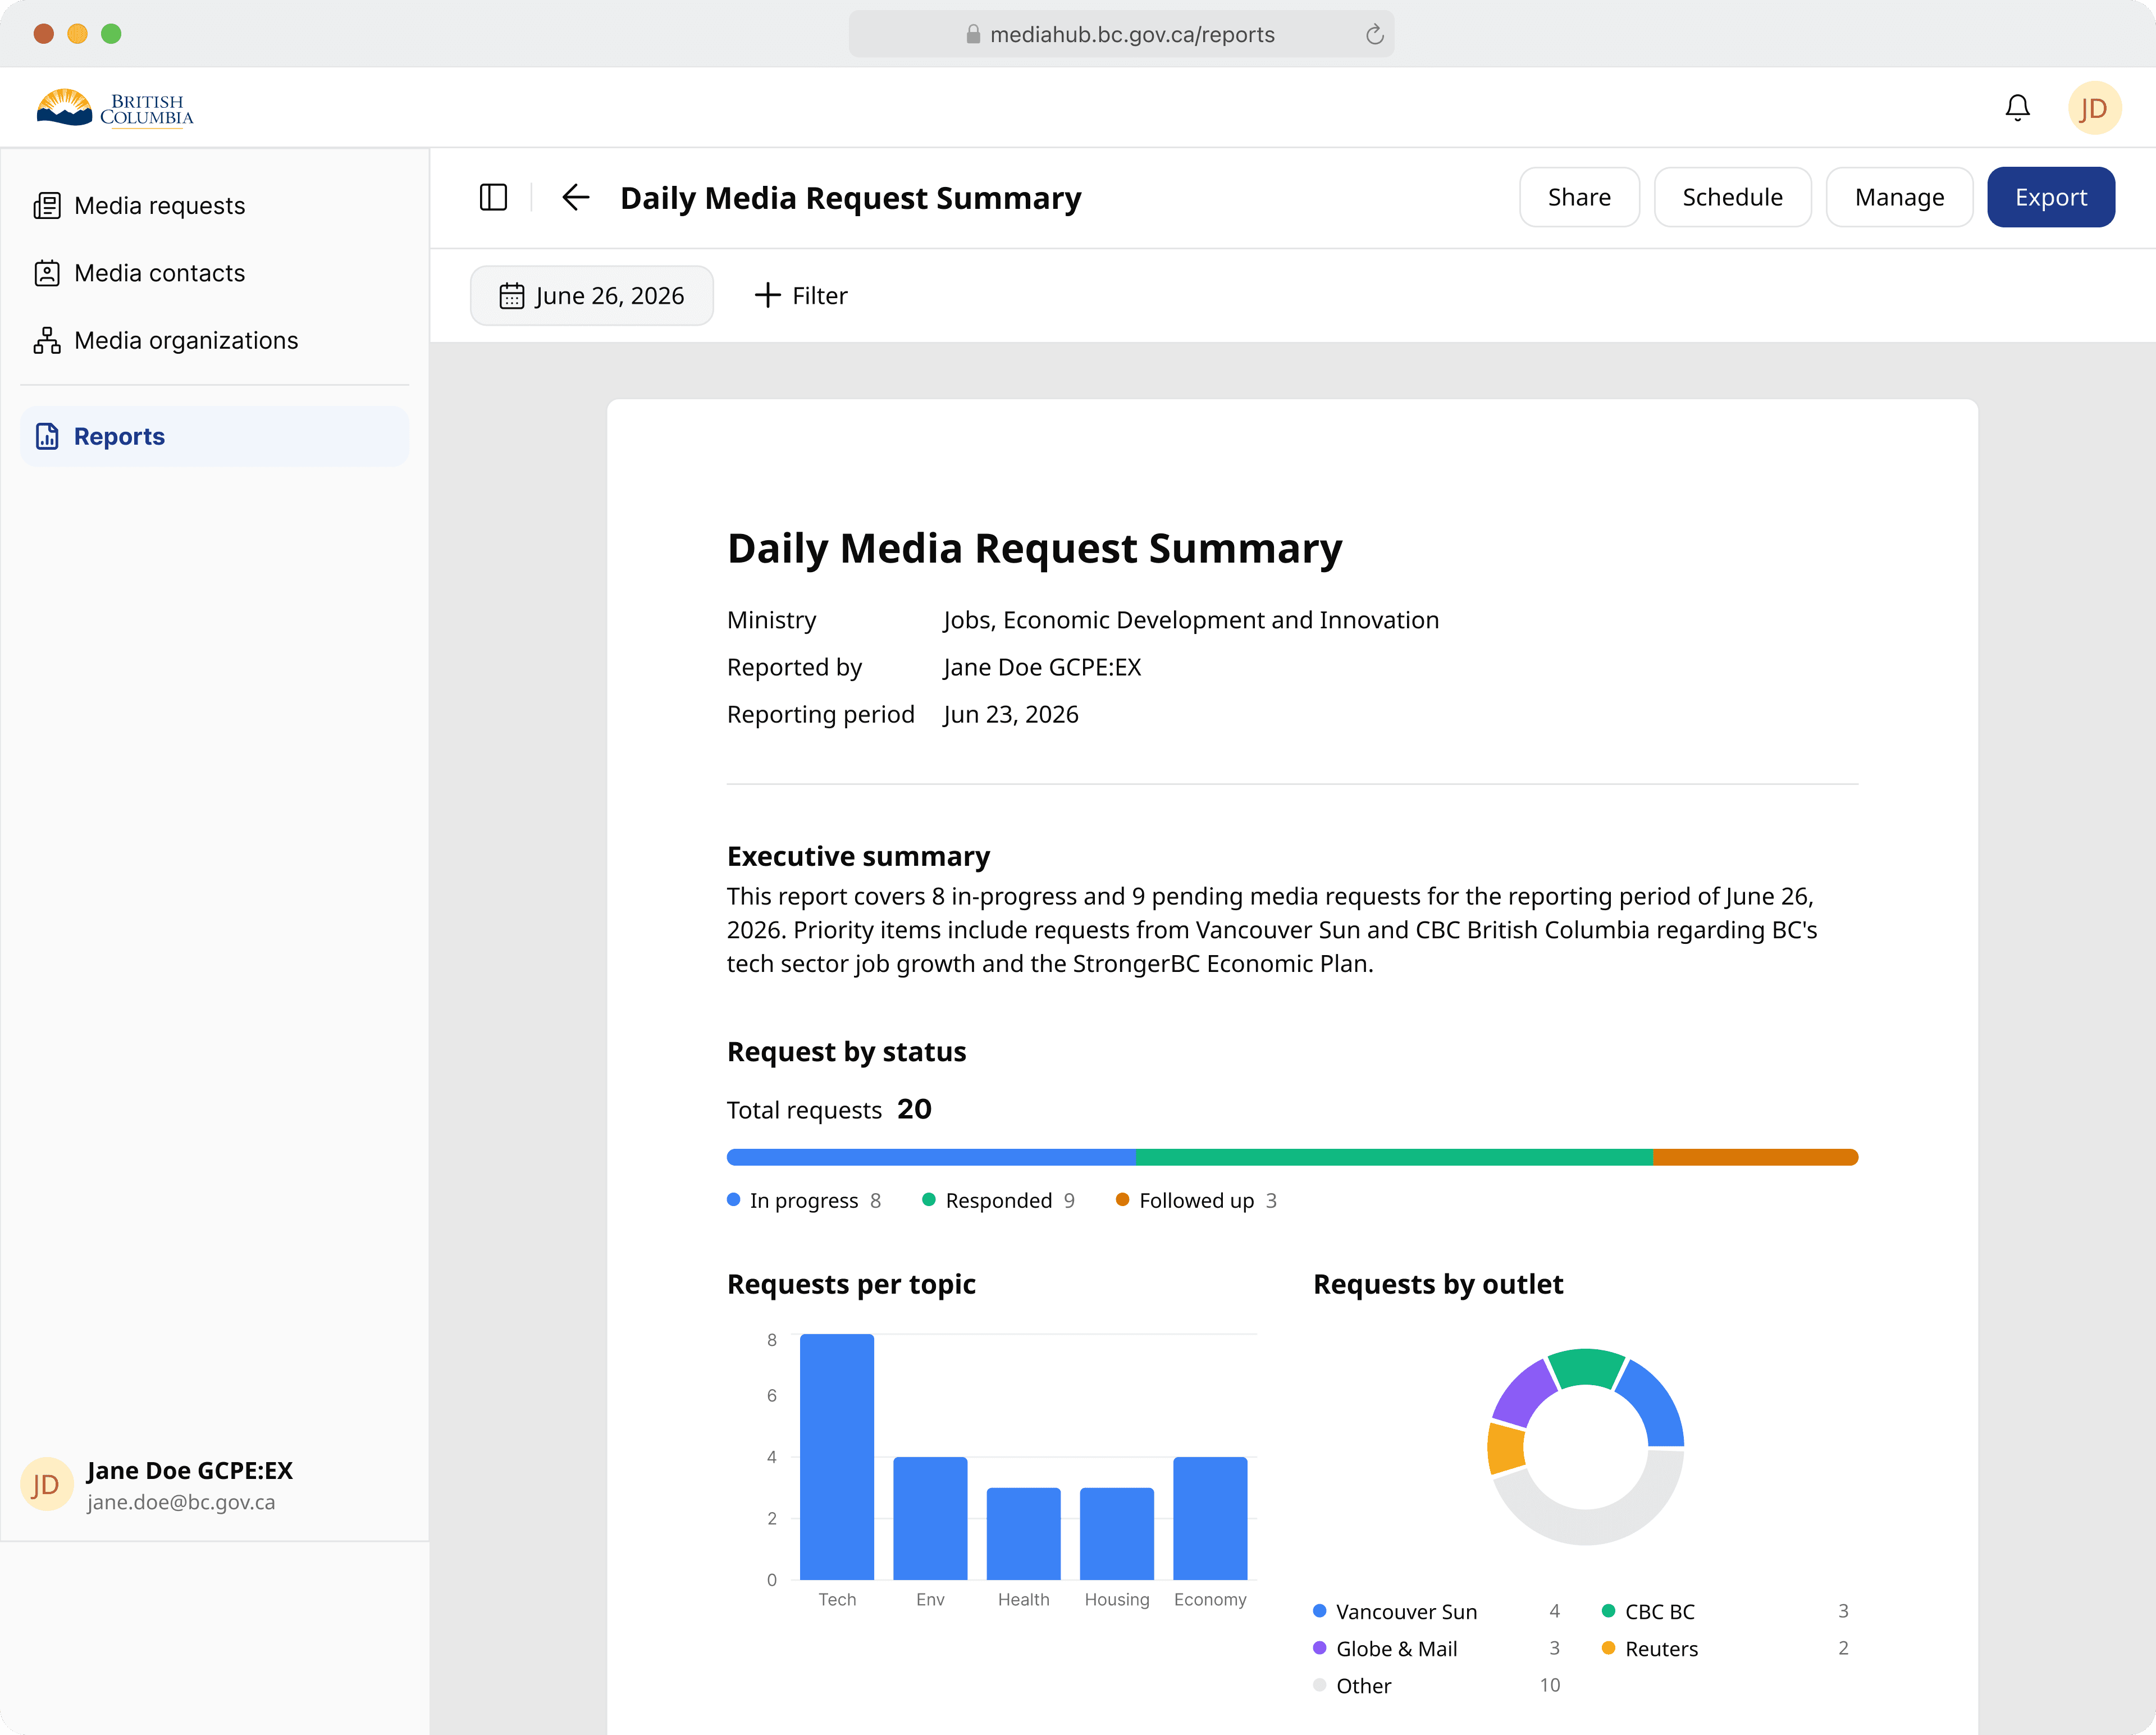The height and width of the screenshot is (1735, 2156).
Task: Click the Vancouver Sun legend dot
Action: pos(1319,1611)
